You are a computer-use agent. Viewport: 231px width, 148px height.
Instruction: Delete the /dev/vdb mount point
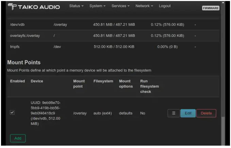pyautogui.click(x=206, y=113)
